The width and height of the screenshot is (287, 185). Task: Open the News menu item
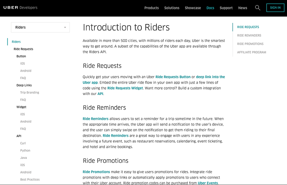pos(243,8)
